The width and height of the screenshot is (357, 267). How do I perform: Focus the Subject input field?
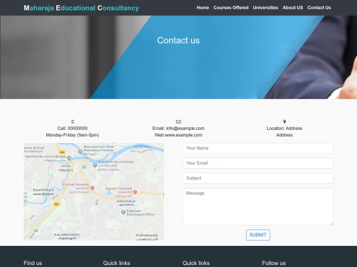coord(258,178)
